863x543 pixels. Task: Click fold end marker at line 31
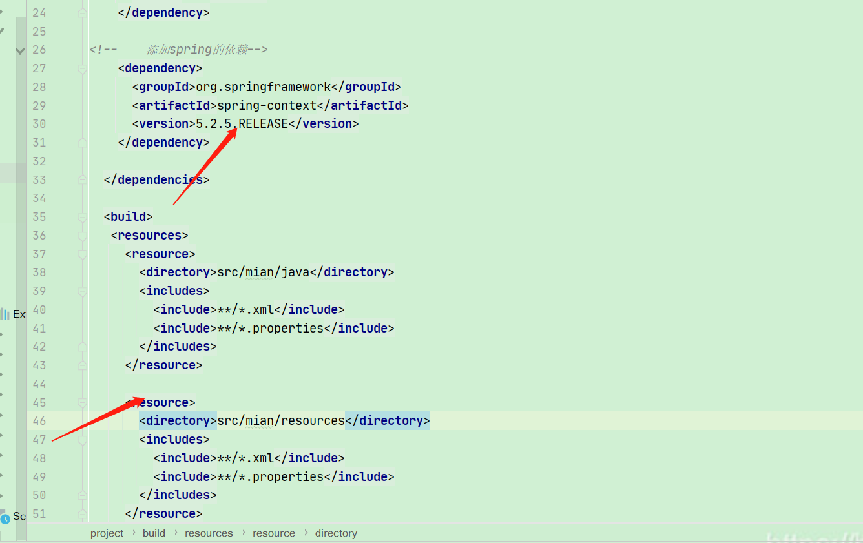tap(82, 143)
